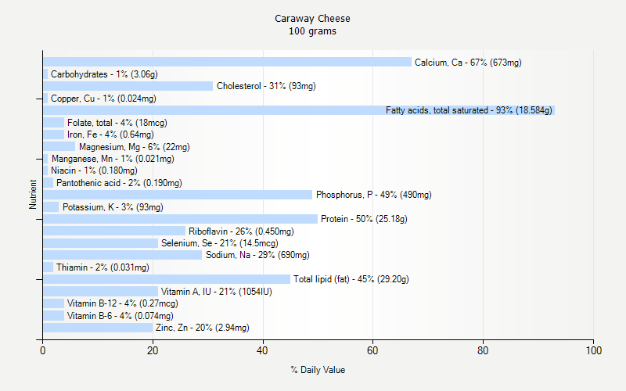626x391 pixels.
Task: Click the 0 tick label on x-axis
Action: 43,350
